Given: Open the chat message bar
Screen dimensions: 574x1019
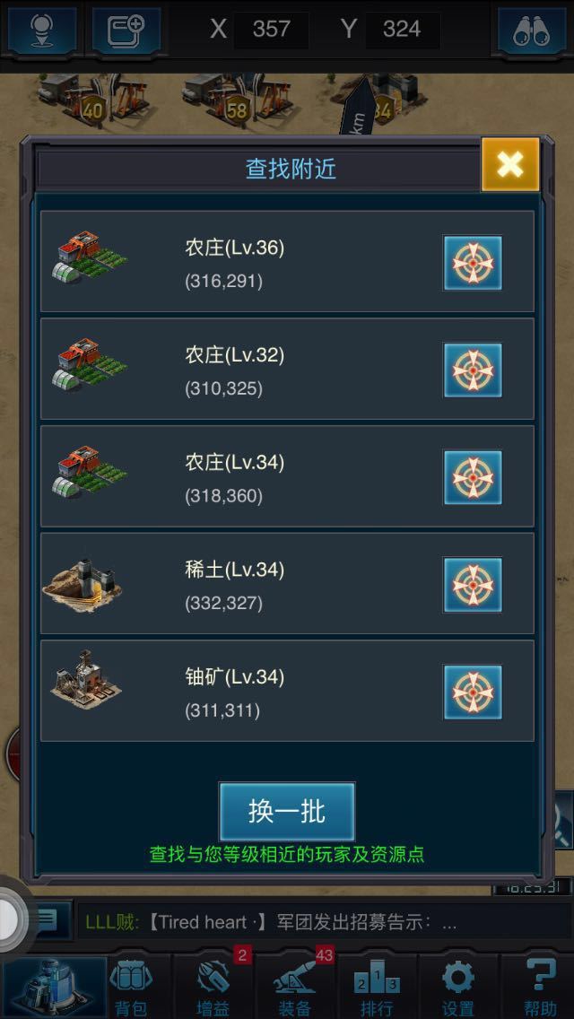Looking at the screenshot, I should tap(318, 921).
